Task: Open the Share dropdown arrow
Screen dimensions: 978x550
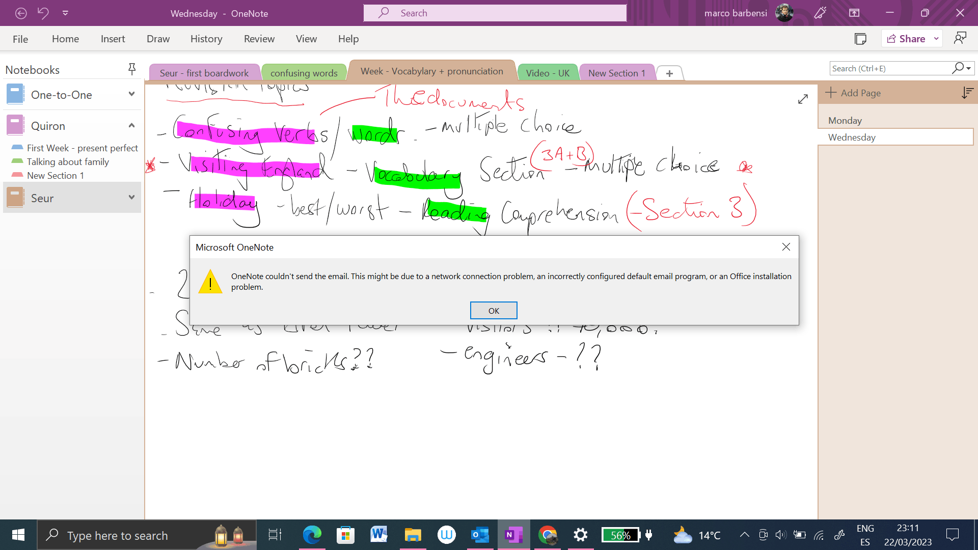Action: tap(937, 38)
